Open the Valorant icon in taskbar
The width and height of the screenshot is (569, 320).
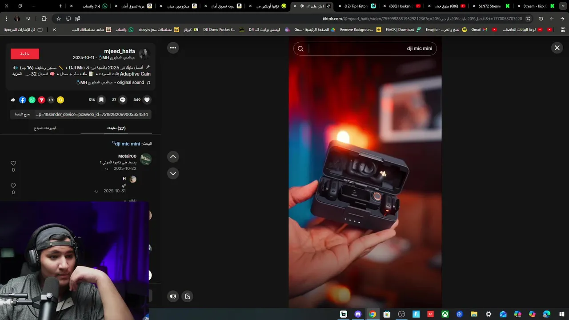coord(430,314)
